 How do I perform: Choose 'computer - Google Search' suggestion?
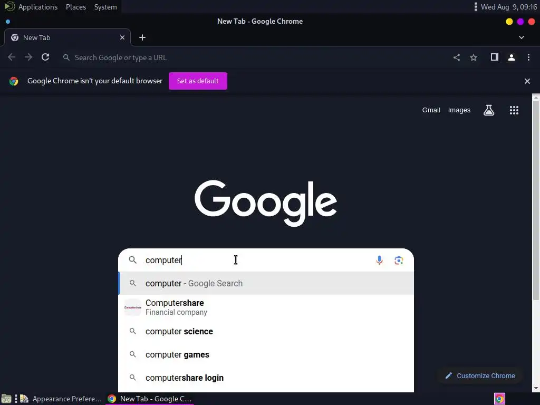[x=266, y=283]
